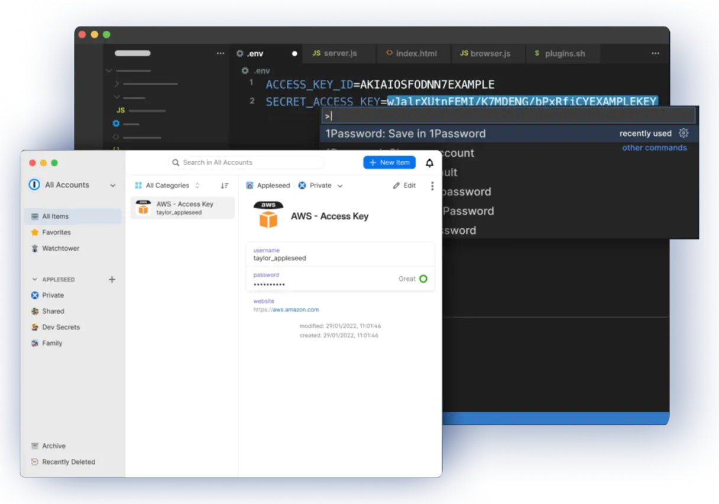
Task: Click the Search in All Accounts field
Action: point(247,163)
